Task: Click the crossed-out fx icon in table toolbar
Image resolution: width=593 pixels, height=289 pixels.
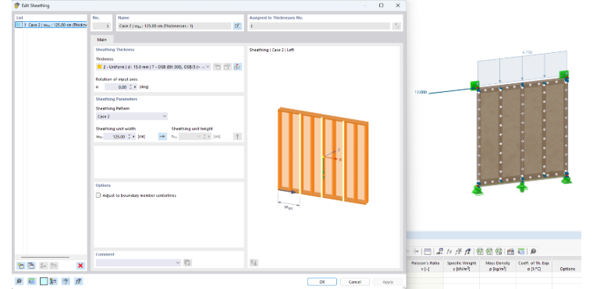Action: (x=458, y=252)
